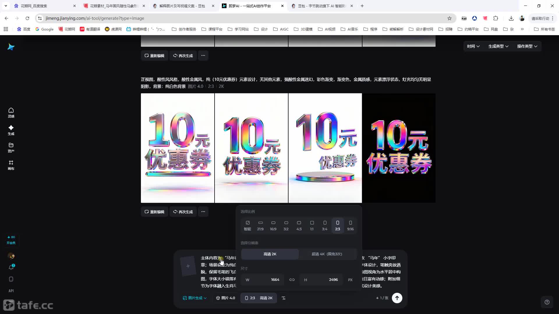
Task: Open the black-background coupon image
Action: point(399,148)
